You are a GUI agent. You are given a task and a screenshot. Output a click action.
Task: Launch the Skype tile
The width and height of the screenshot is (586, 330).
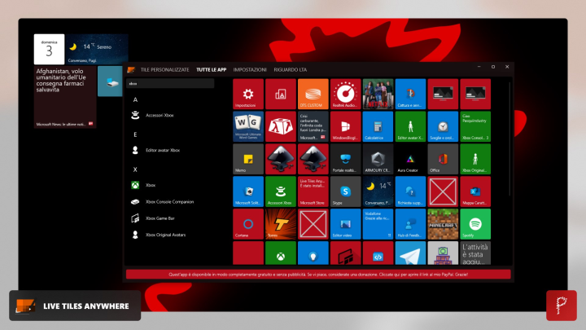(x=346, y=191)
